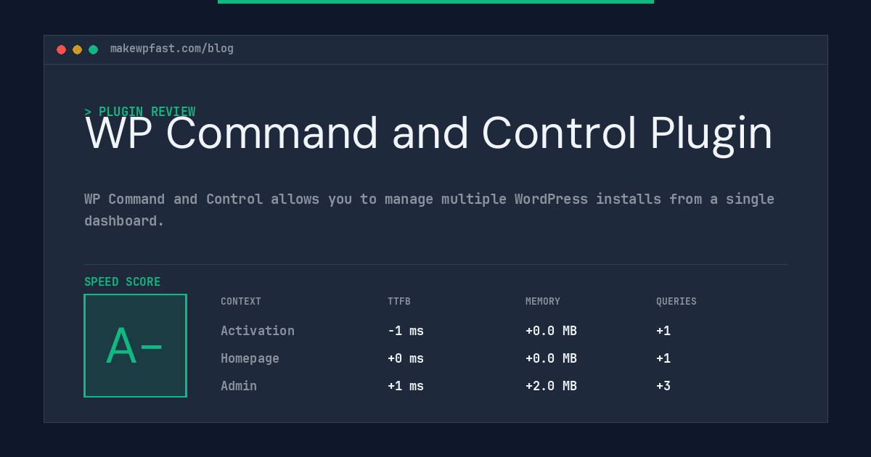Click the TTFB column header
871x457 pixels.
[399, 302]
